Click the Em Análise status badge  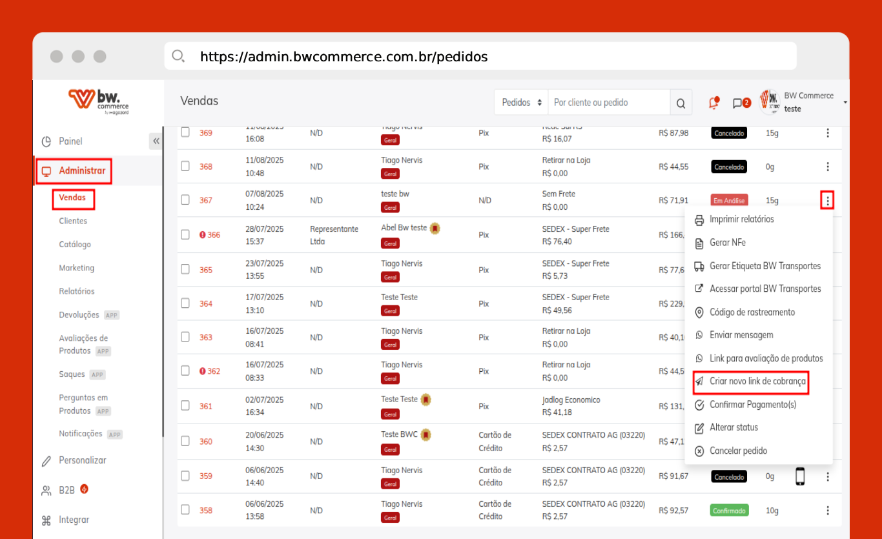pos(729,201)
